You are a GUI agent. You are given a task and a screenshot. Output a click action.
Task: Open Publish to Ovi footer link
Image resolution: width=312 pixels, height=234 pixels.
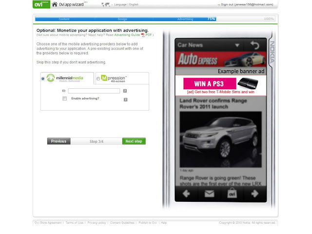tap(148, 223)
